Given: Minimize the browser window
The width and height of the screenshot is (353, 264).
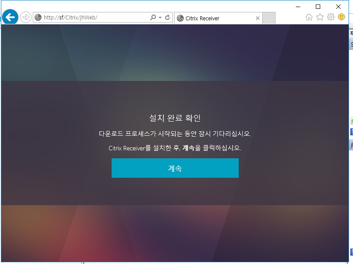Looking at the screenshot, I should [x=298, y=7].
